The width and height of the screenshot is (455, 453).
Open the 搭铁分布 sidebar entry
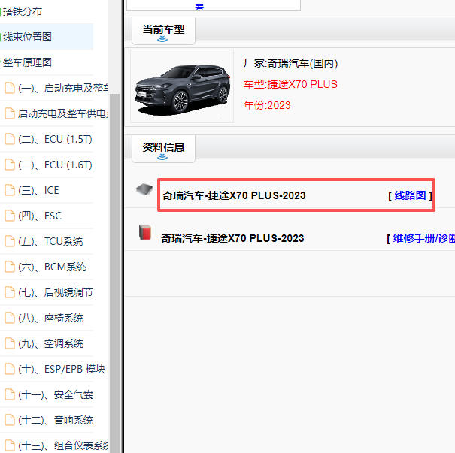click(23, 11)
